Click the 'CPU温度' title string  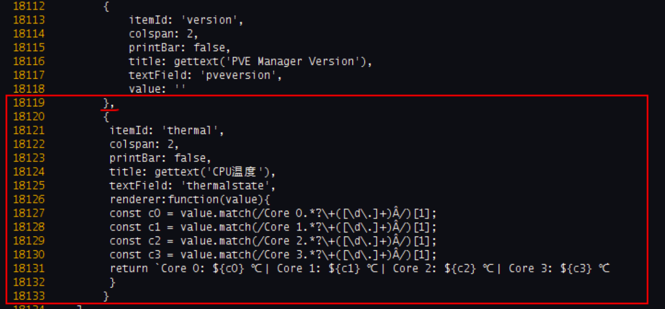click(x=238, y=172)
